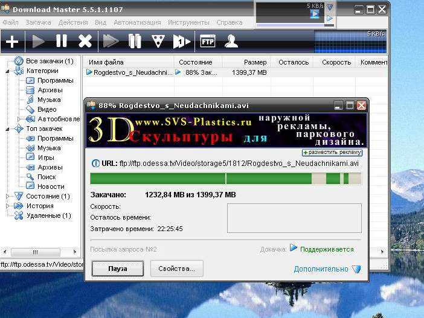The image size is (424, 318).
Task: Sort by Осталось column header
Action: (x=294, y=62)
